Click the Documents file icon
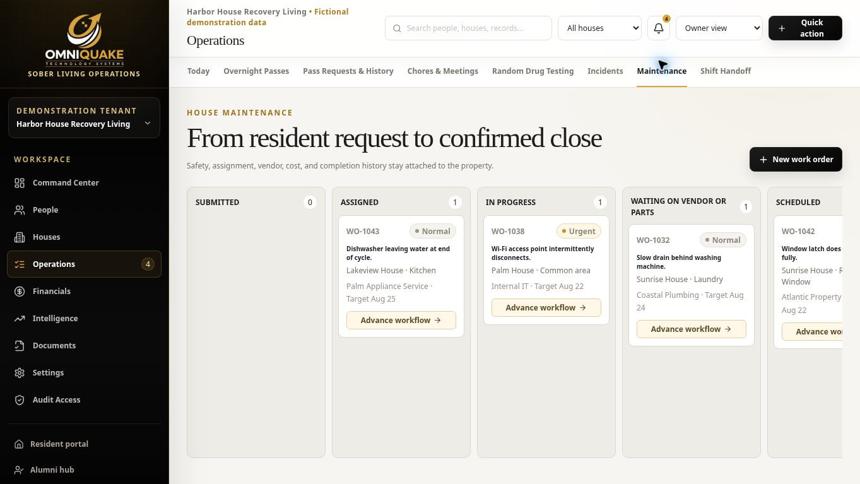Viewport: 860px width, 484px height. (x=20, y=346)
